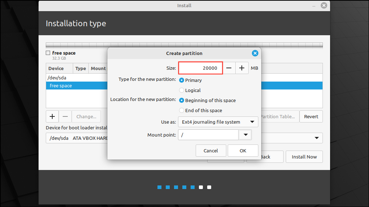Choose Beginning of this space location
Image resolution: width=369 pixels, height=207 pixels.
pyautogui.click(x=182, y=100)
